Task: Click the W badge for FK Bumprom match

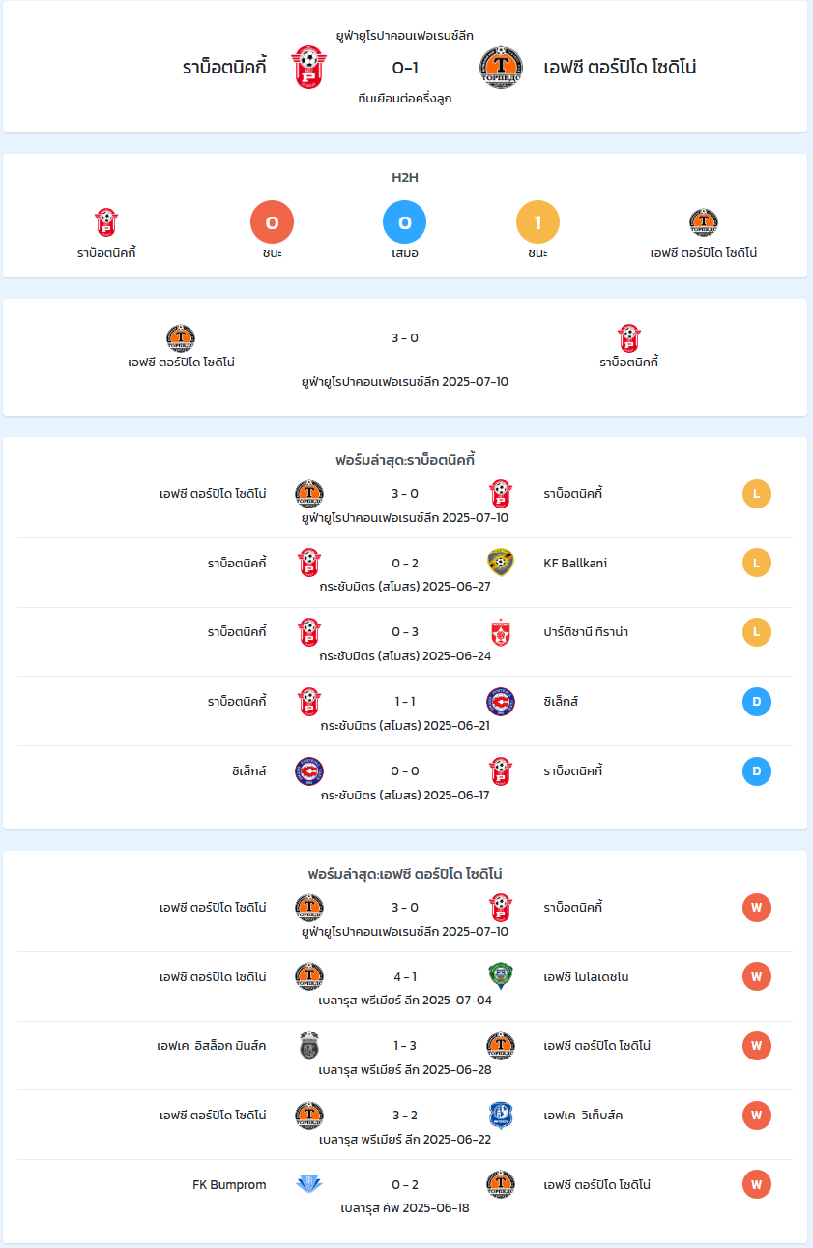Action: [x=757, y=1184]
